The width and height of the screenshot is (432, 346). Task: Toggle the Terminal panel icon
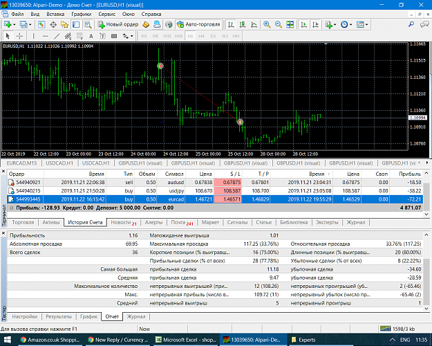coord(76,24)
